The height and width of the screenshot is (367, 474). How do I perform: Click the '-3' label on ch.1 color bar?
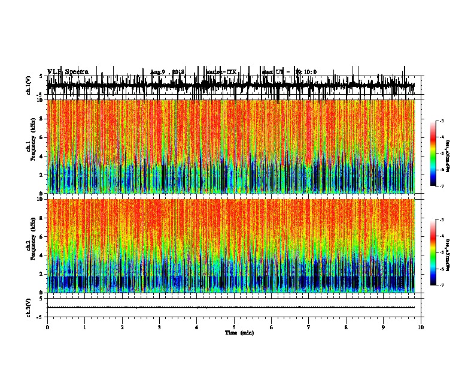click(x=441, y=121)
